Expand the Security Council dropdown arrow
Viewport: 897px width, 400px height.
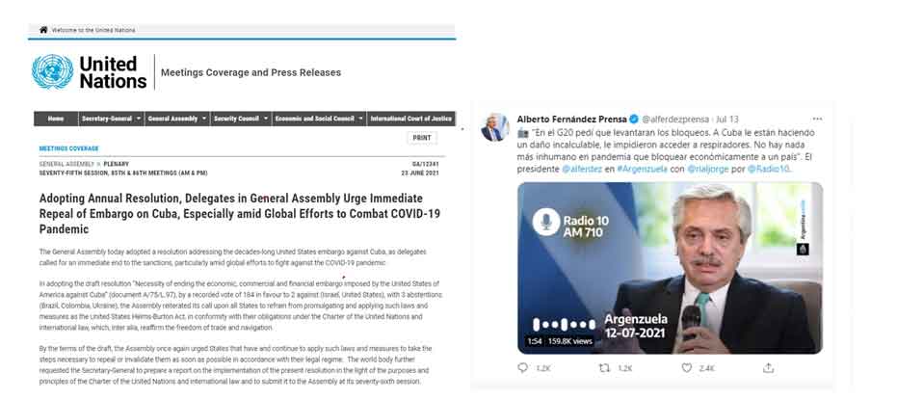click(x=266, y=119)
